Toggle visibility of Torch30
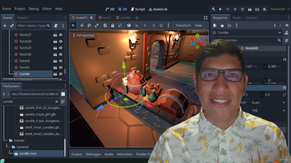This screenshot has width=291, height=163. [x=60, y=54]
